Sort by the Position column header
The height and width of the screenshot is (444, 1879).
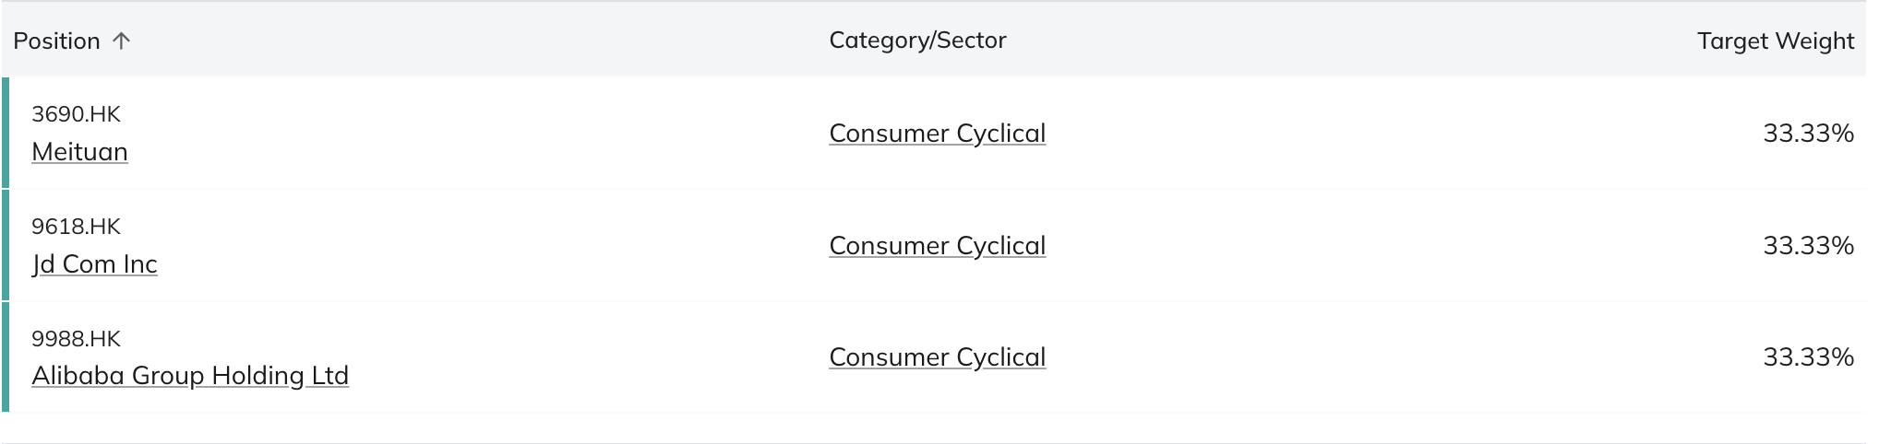click(x=56, y=41)
